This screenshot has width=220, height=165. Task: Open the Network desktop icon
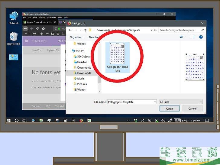pyautogui.click(x=14, y=18)
